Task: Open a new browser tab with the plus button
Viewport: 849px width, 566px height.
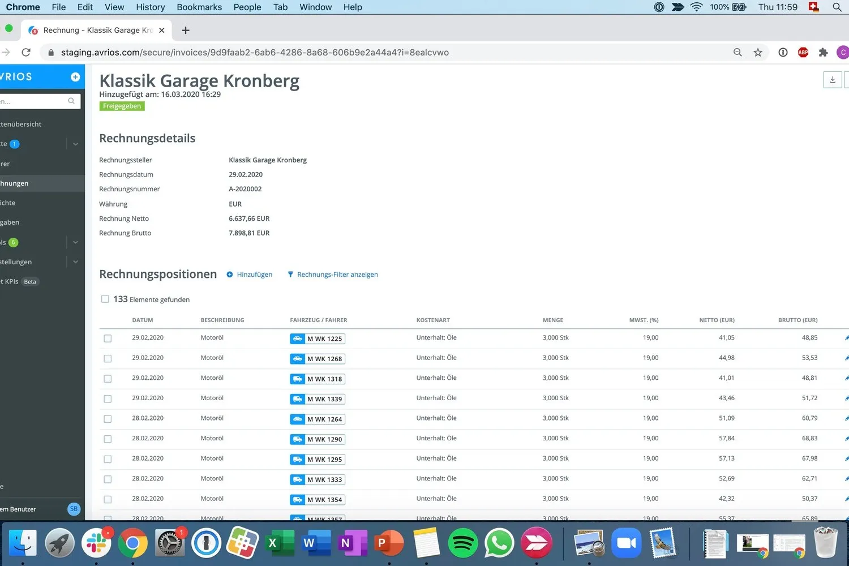Action: tap(186, 31)
